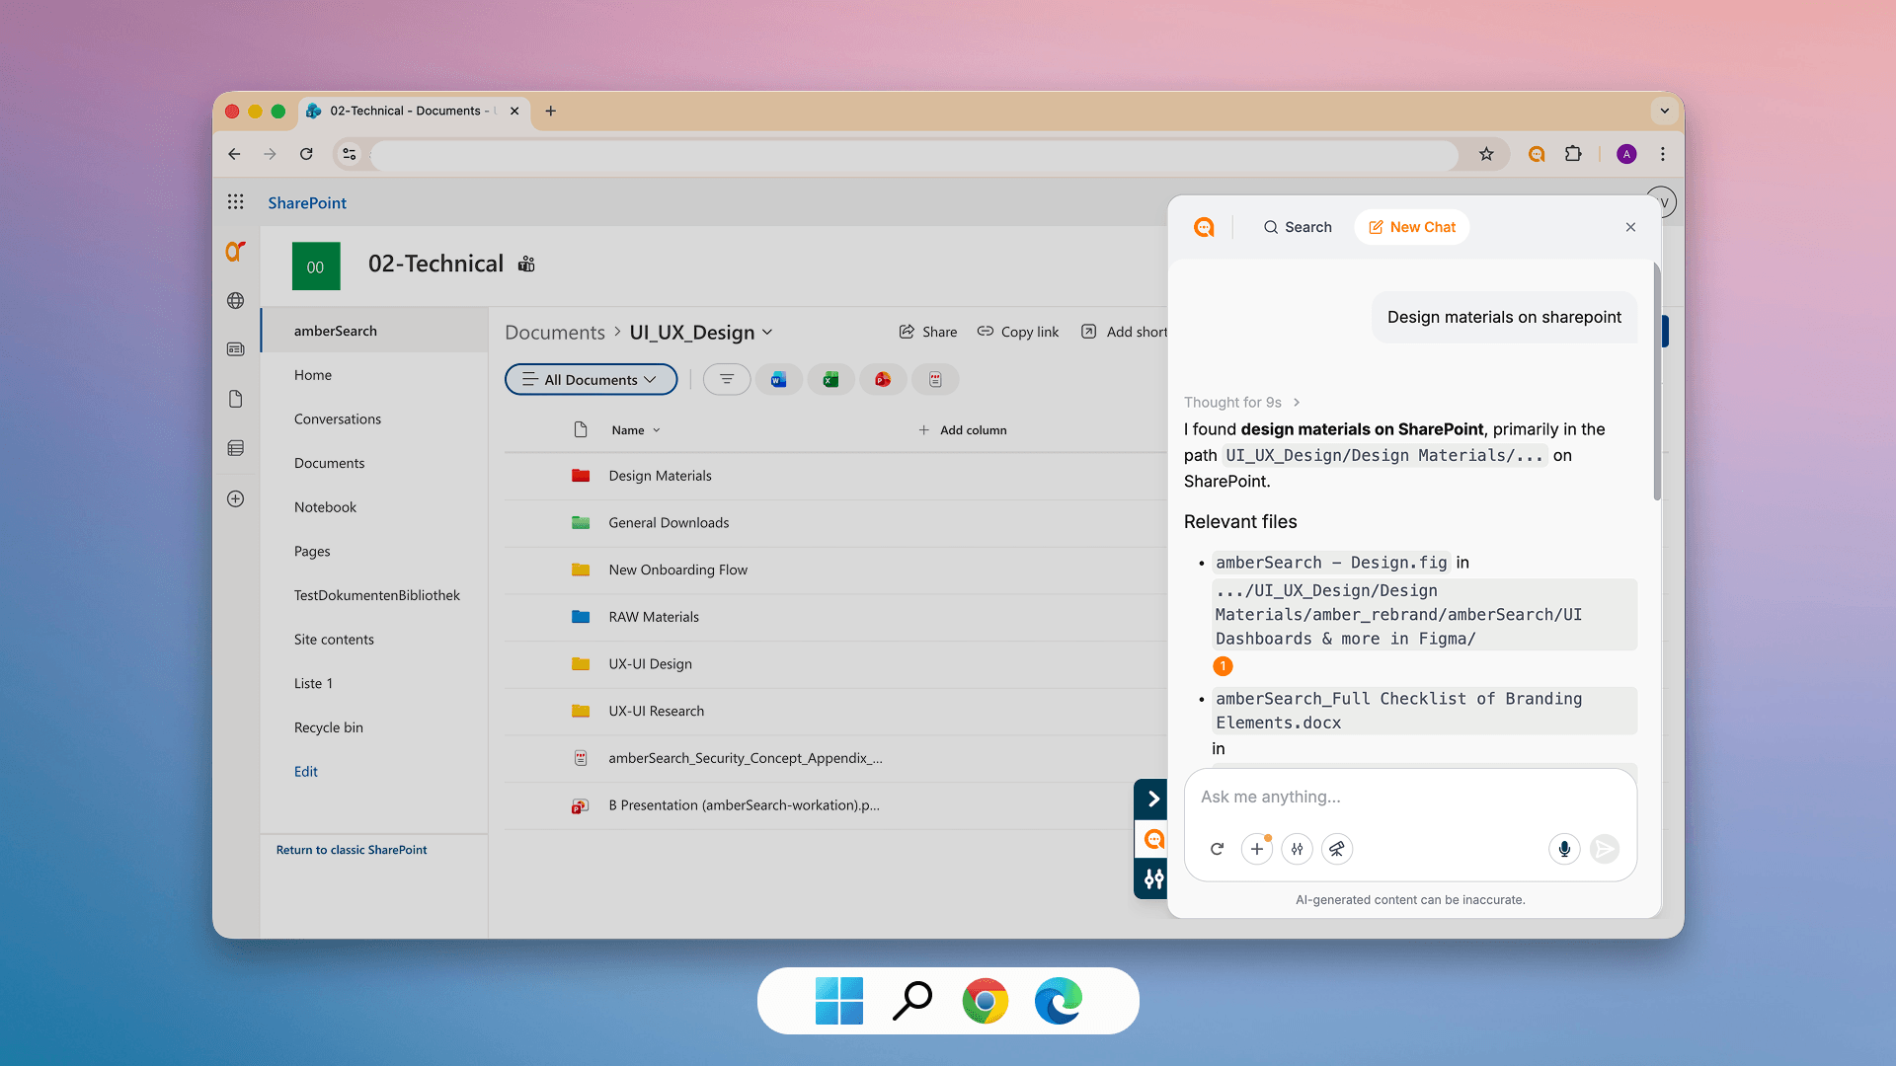Click the create plus circle icon in left rail

click(x=235, y=498)
